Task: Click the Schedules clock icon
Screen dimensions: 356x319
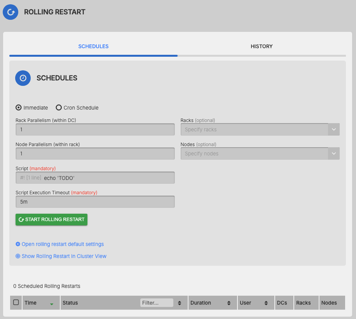Action: (x=23, y=78)
